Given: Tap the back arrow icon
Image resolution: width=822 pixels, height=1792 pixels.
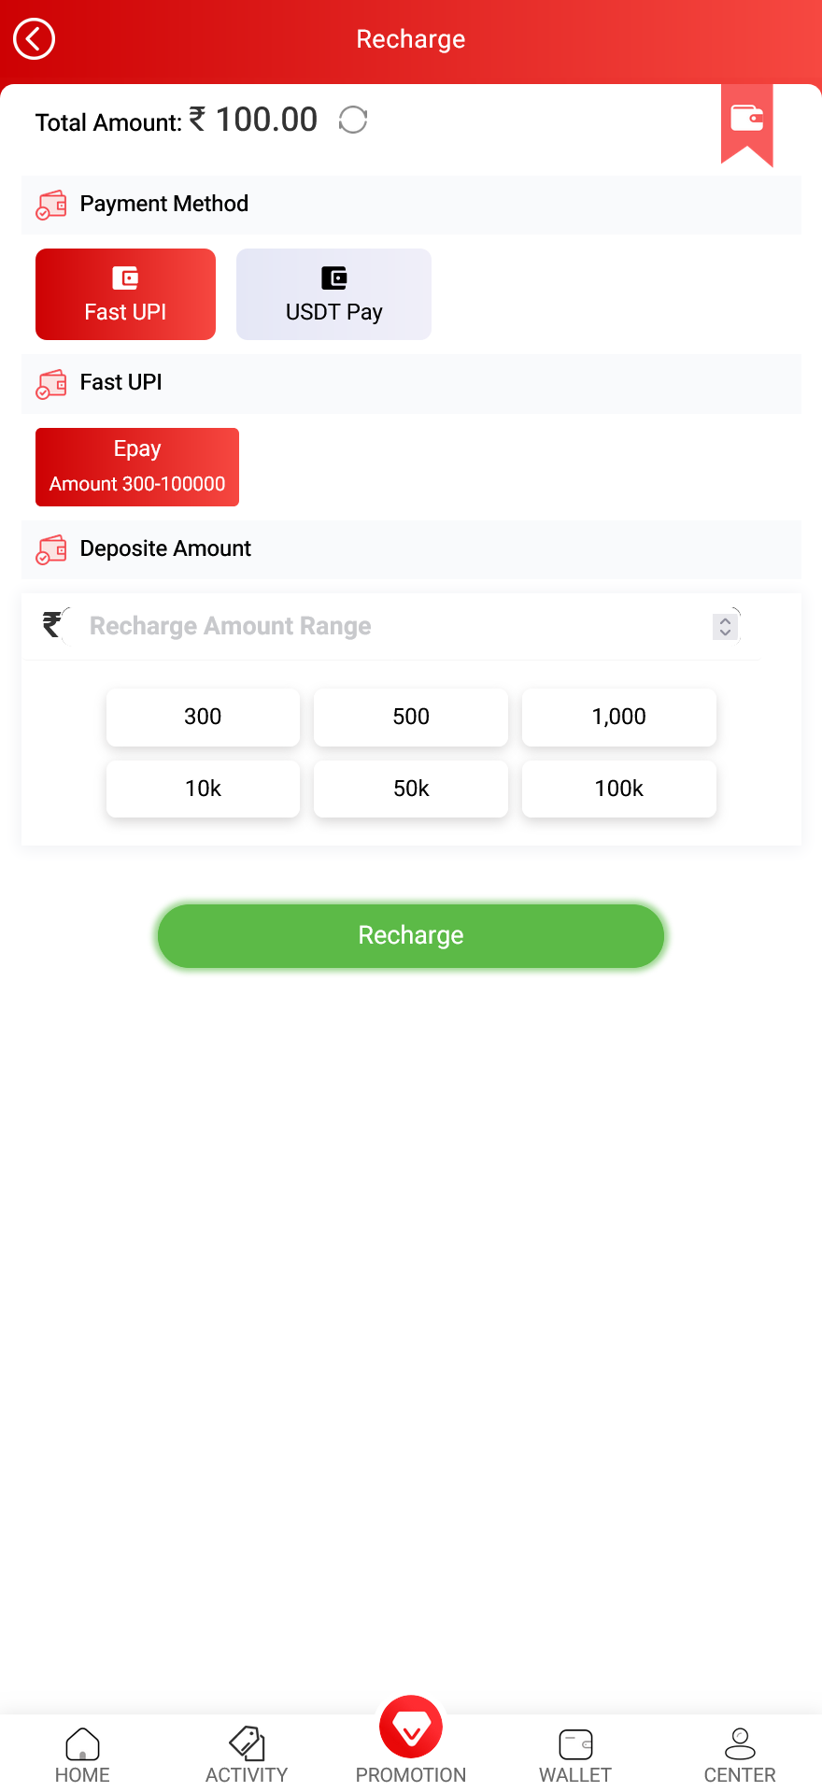Looking at the screenshot, I should 35,39.
